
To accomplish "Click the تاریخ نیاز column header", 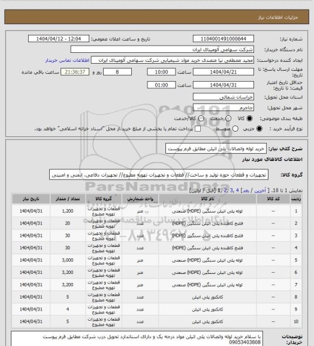I will coord(31,199).
